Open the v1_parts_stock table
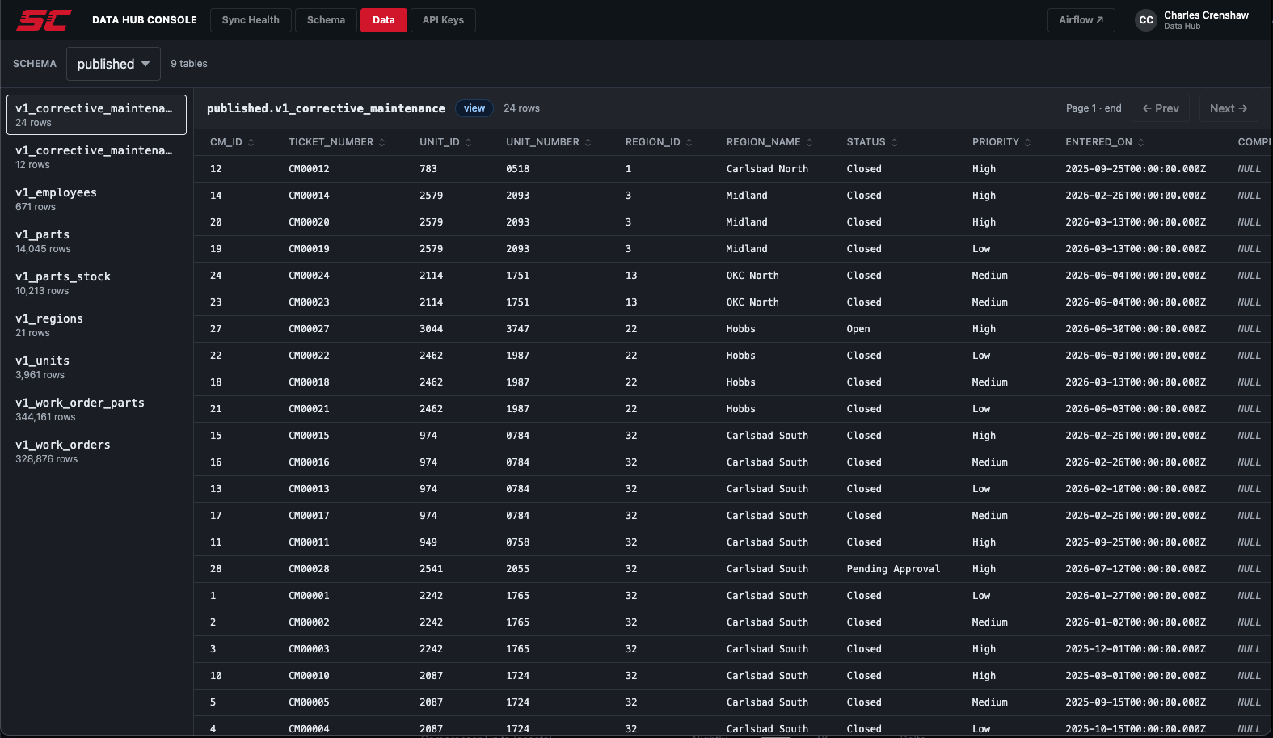Screen dimensions: 1273x738 96,283
